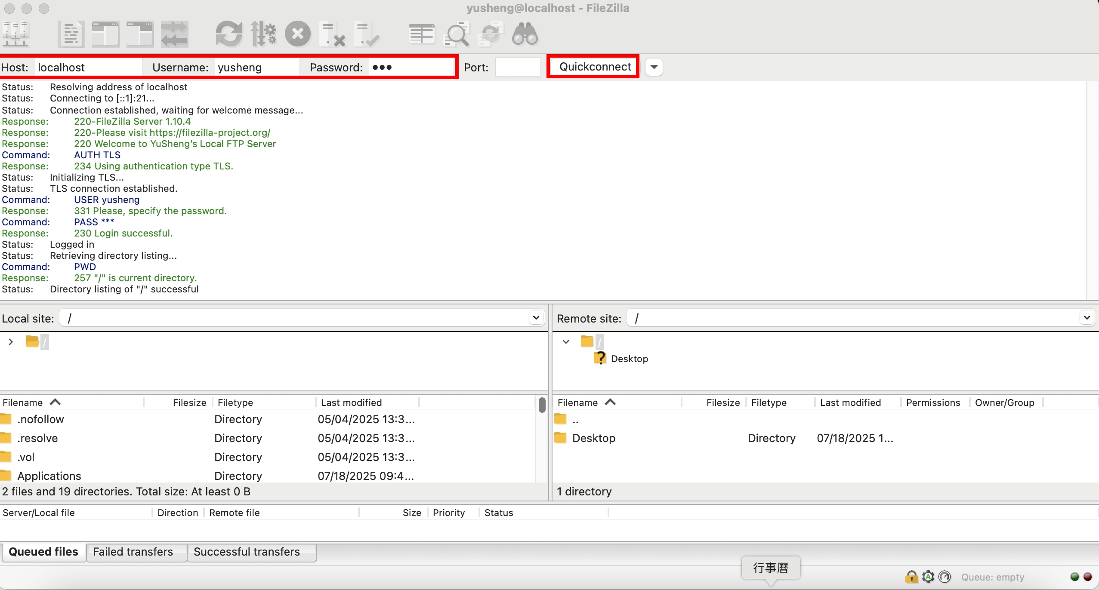Image resolution: width=1099 pixels, height=590 pixels.
Task: Click the Remote file queue column header
Action: [x=281, y=513]
